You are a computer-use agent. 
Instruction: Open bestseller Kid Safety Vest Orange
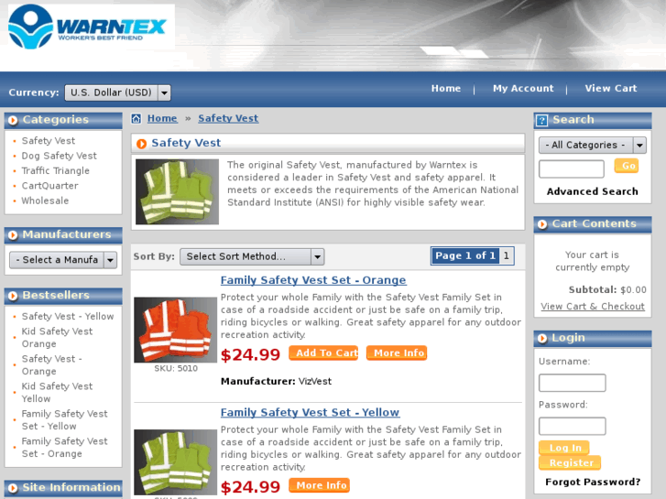click(x=57, y=338)
